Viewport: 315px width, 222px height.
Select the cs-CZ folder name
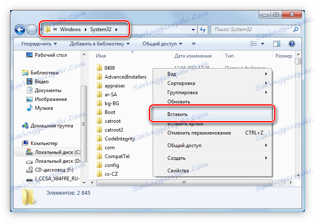(x=111, y=174)
